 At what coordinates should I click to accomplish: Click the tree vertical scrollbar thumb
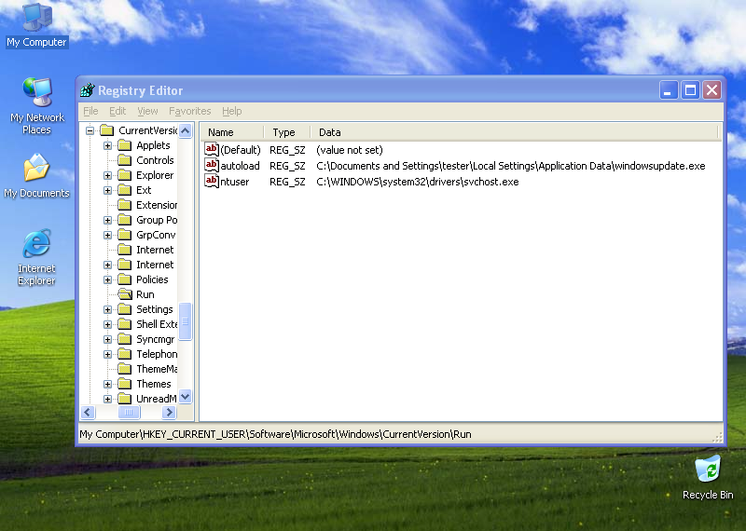pos(185,321)
